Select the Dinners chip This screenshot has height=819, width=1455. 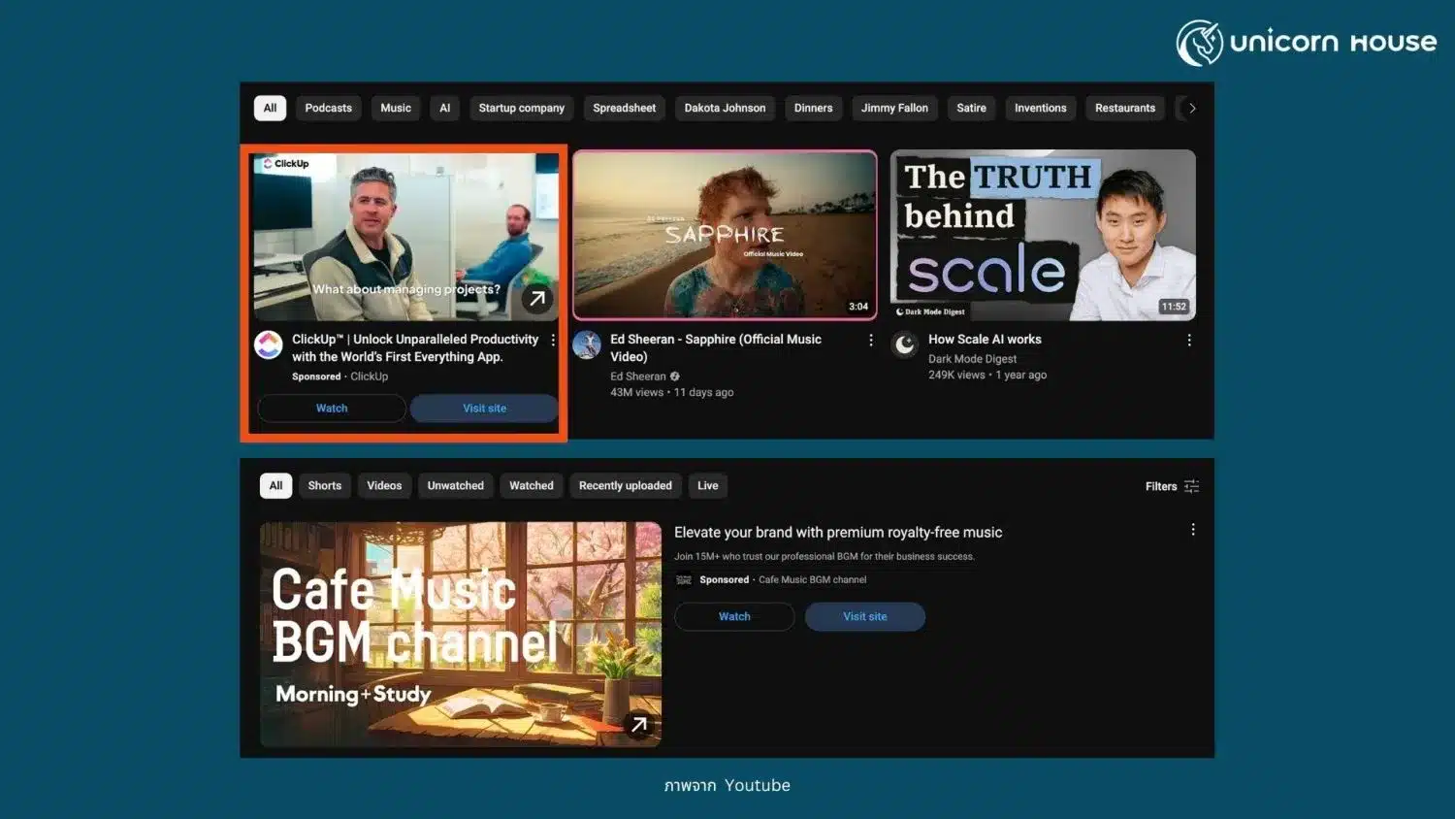coord(814,108)
